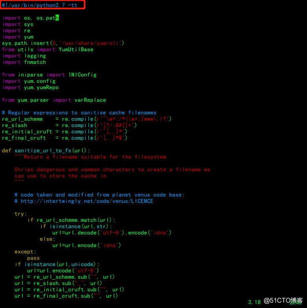The image size is (307, 308).
Task: Click the 'except:' line
Action: pyautogui.click(x=25, y=252)
